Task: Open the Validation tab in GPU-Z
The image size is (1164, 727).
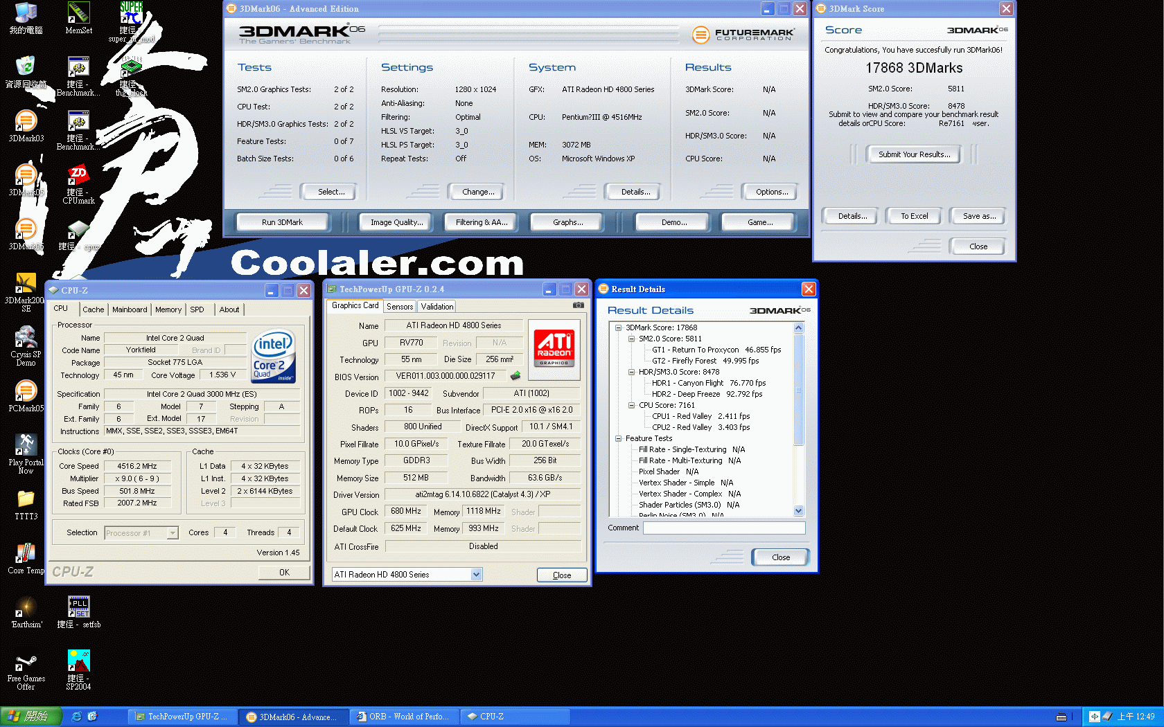Action: point(437,307)
